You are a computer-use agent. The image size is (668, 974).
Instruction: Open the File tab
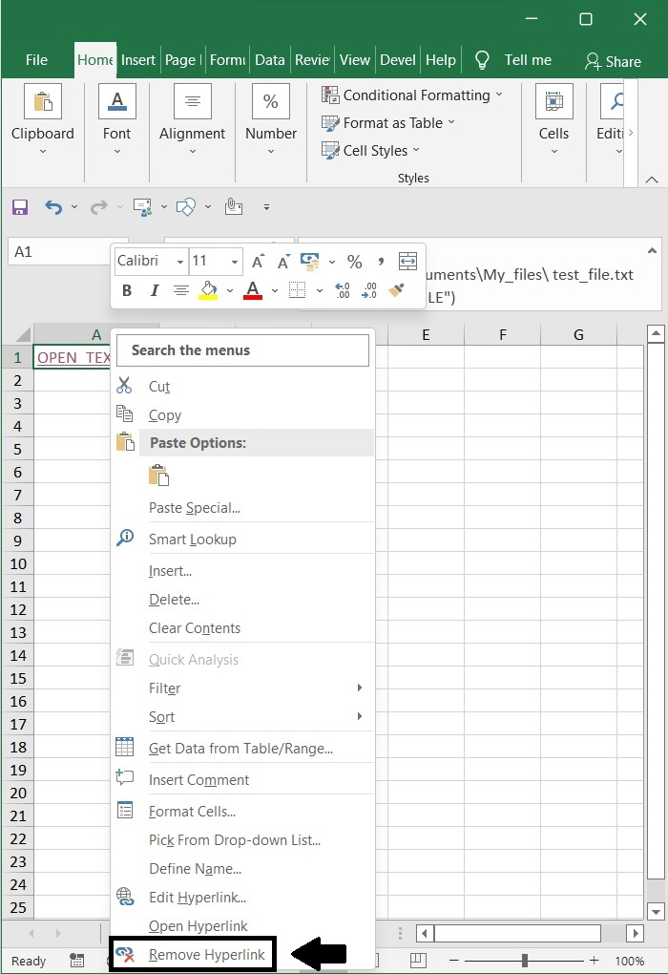tap(36, 60)
